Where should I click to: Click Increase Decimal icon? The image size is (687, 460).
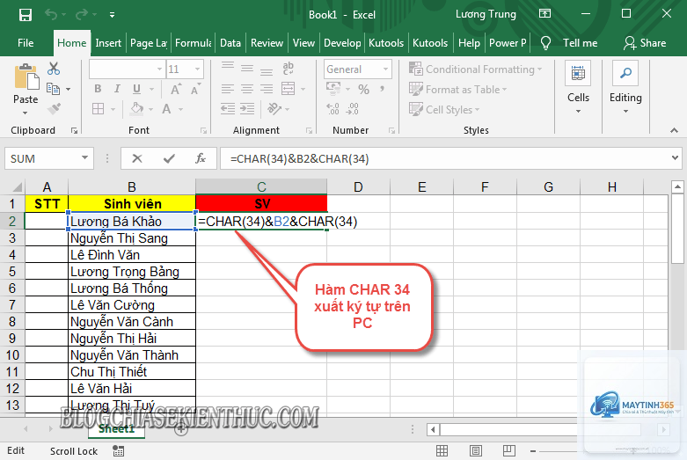coord(333,109)
